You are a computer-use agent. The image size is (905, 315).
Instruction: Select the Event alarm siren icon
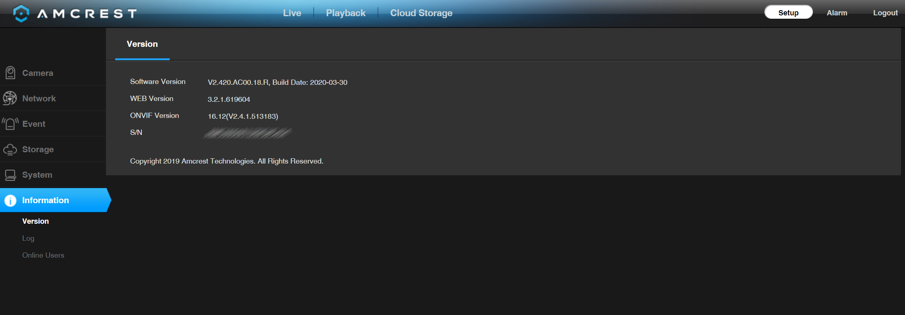10,124
